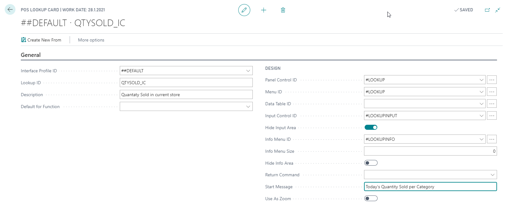
Task: Enable the Hide Info Area toggle
Action: click(x=371, y=163)
